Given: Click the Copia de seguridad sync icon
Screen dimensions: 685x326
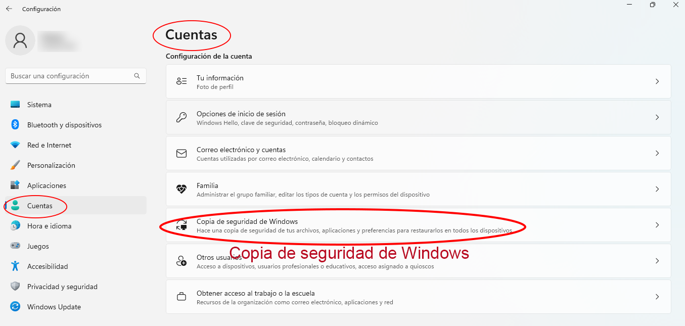Looking at the screenshot, I should click(x=181, y=225).
